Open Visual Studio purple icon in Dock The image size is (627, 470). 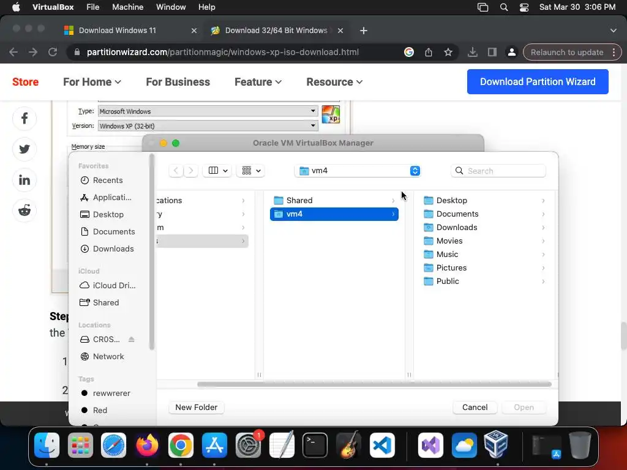[x=430, y=445]
